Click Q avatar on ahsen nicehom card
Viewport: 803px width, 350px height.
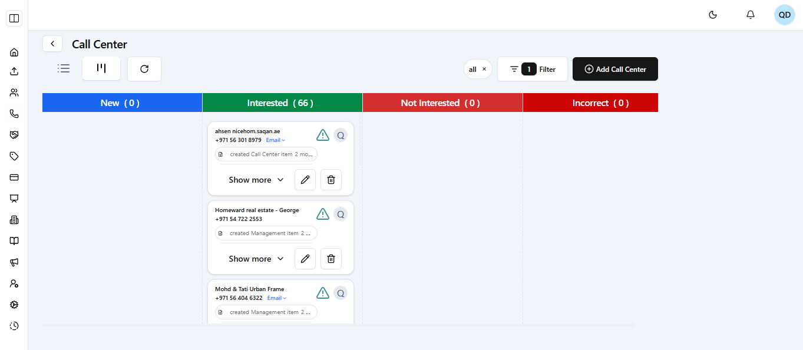pos(341,135)
